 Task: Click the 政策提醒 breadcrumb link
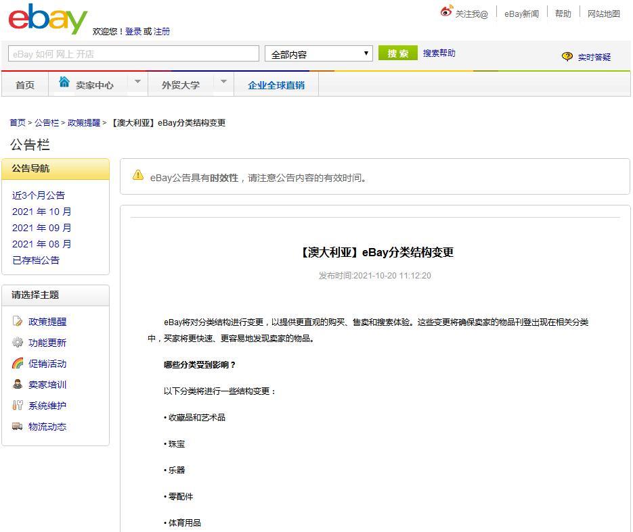coord(84,122)
